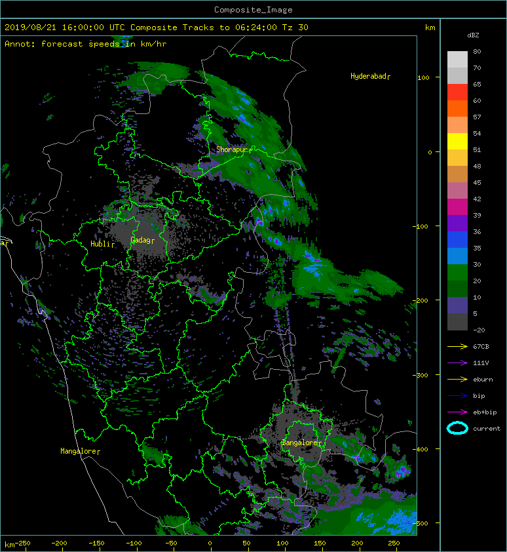Screen dimensions: 507x552
Task: Click the blue bip arrow legend icon
Action: click(x=457, y=396)
